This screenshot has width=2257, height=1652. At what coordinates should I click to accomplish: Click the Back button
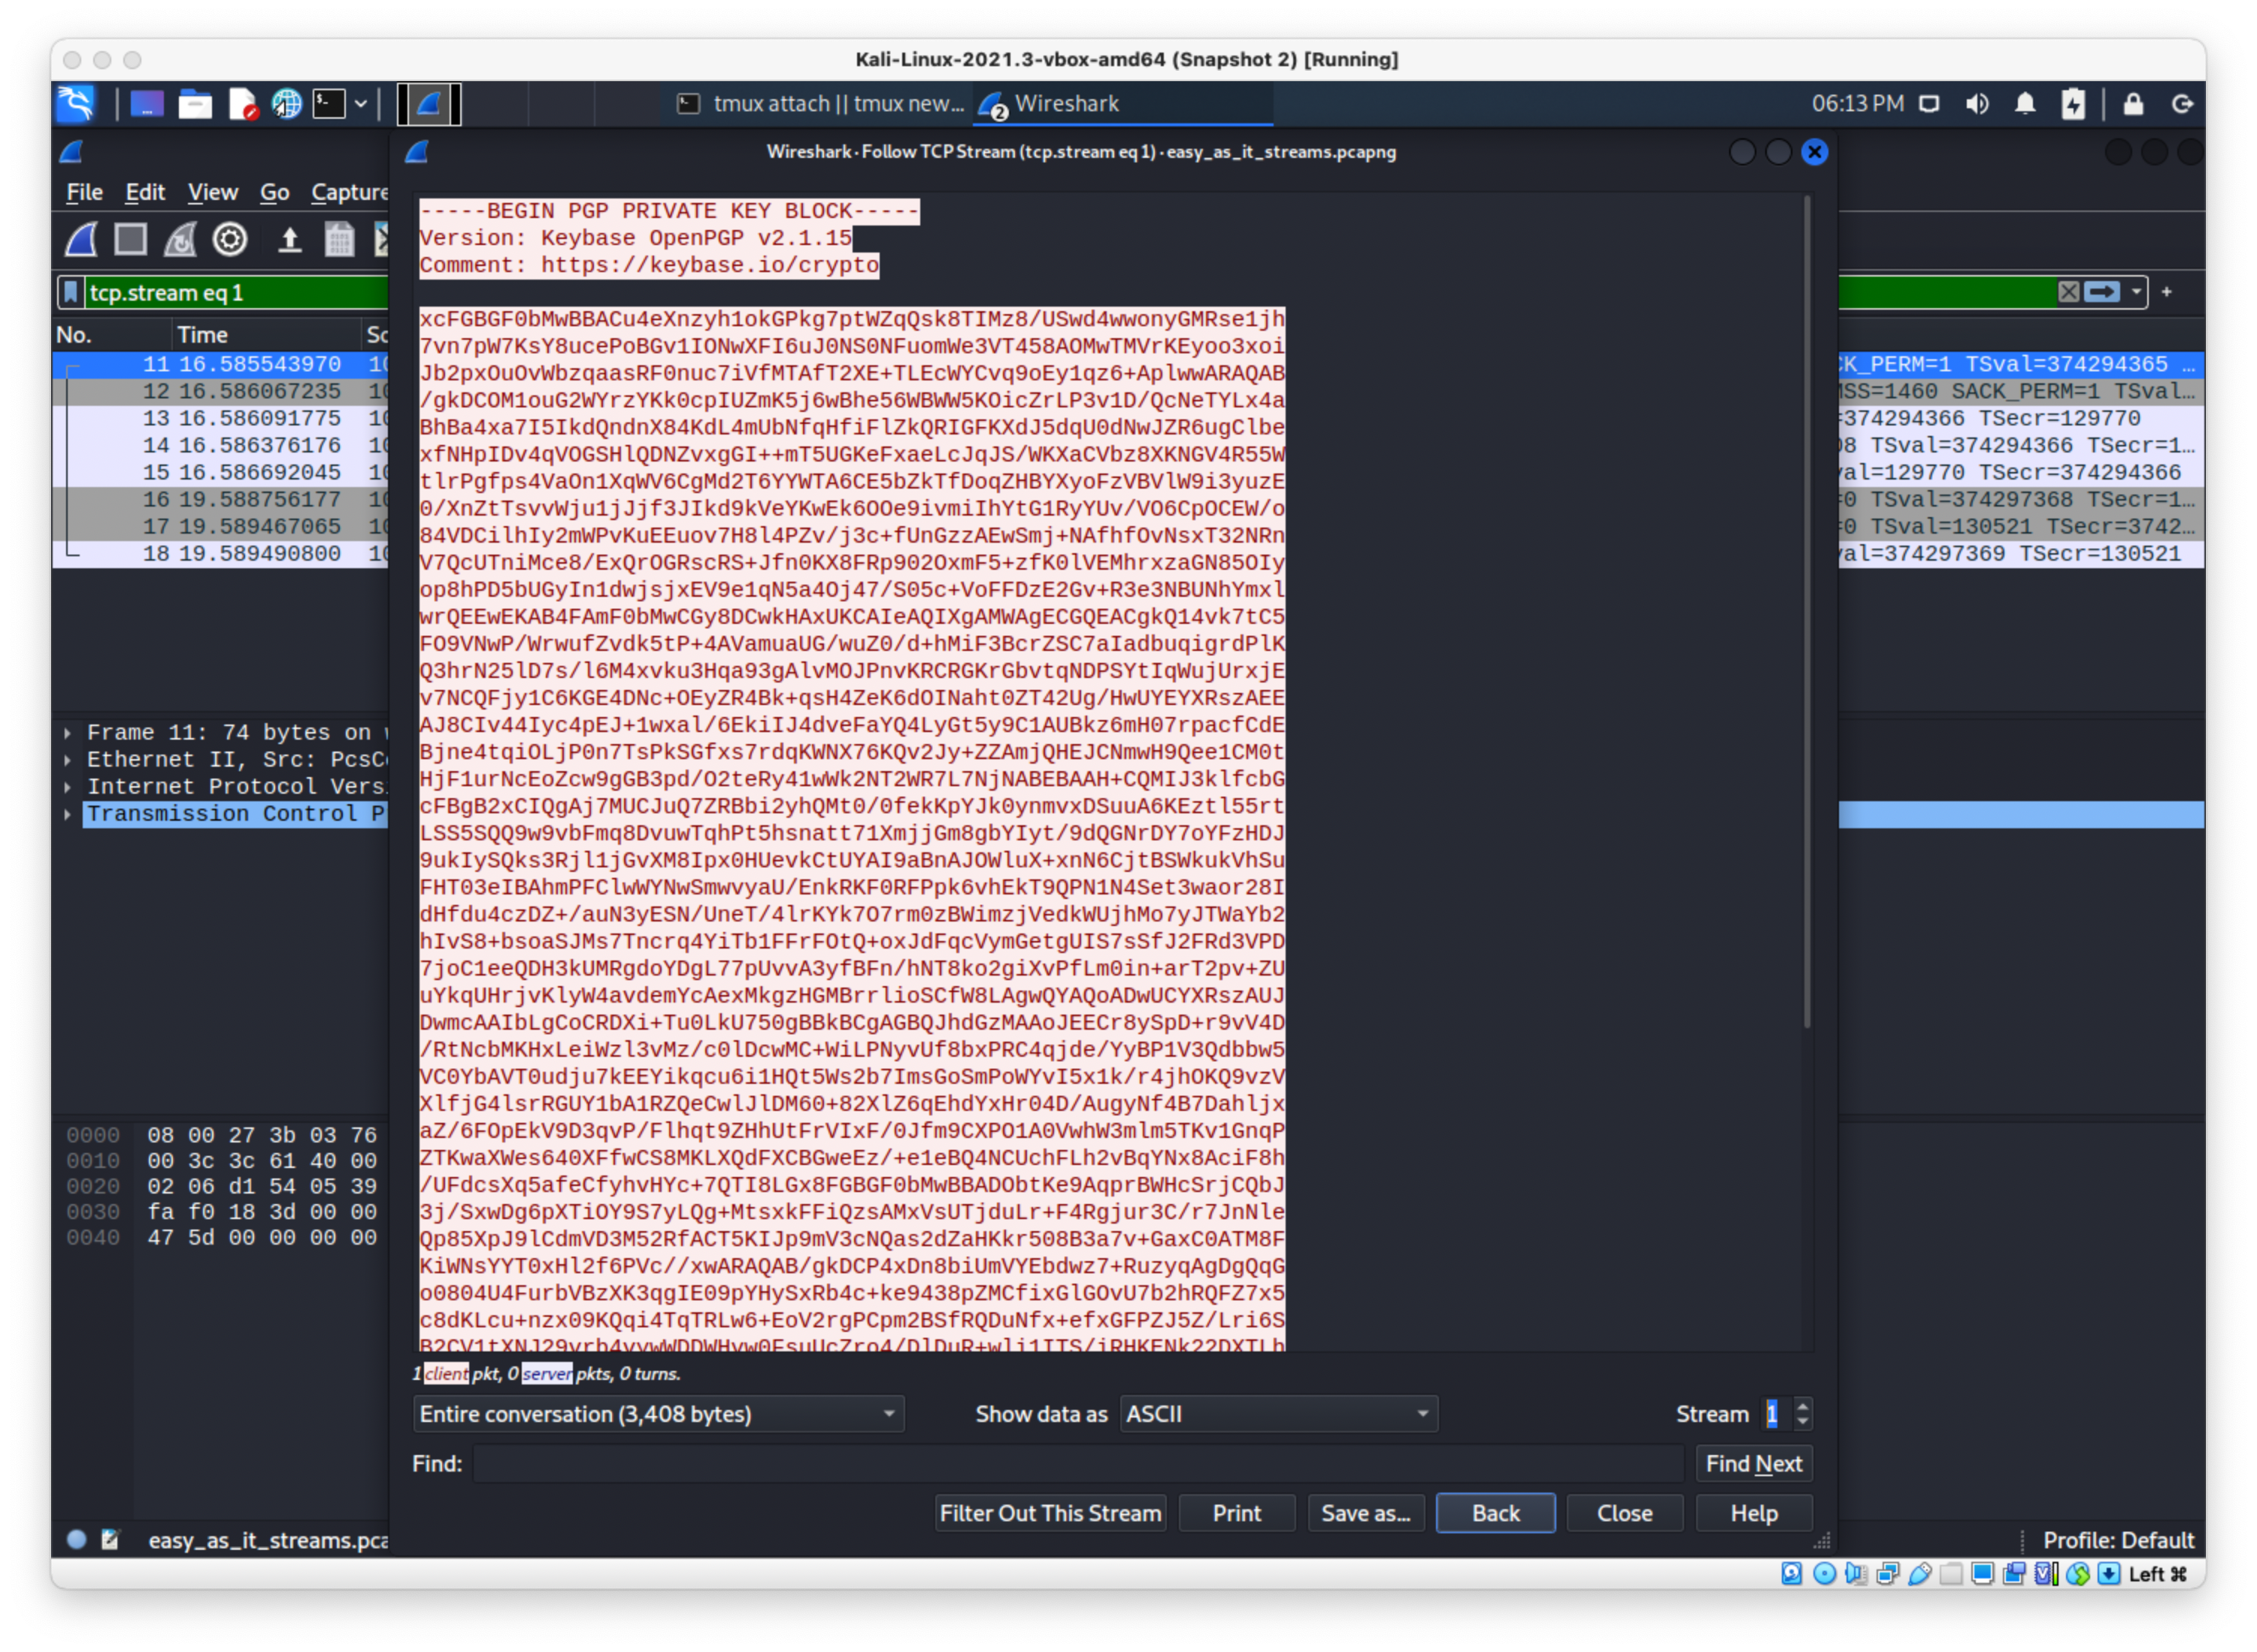(x=1495, y=1514)
